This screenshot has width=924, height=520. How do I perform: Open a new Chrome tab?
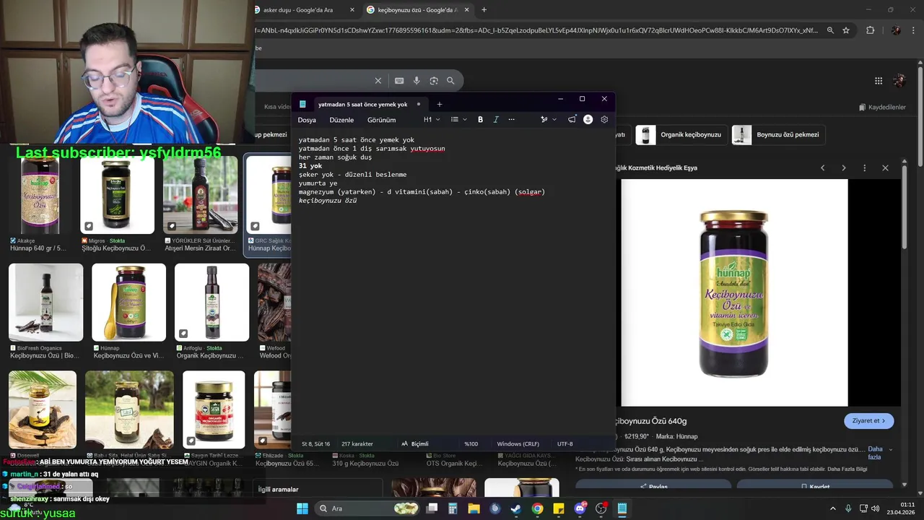coord(484,10)
